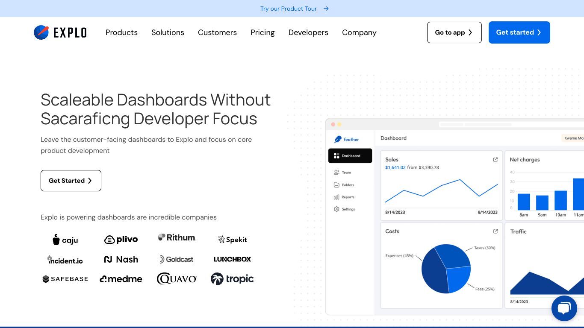The image size is (584, 328).
Task: Click the "Scaleable Dashboards Without" headline
Action: [156, 100]
